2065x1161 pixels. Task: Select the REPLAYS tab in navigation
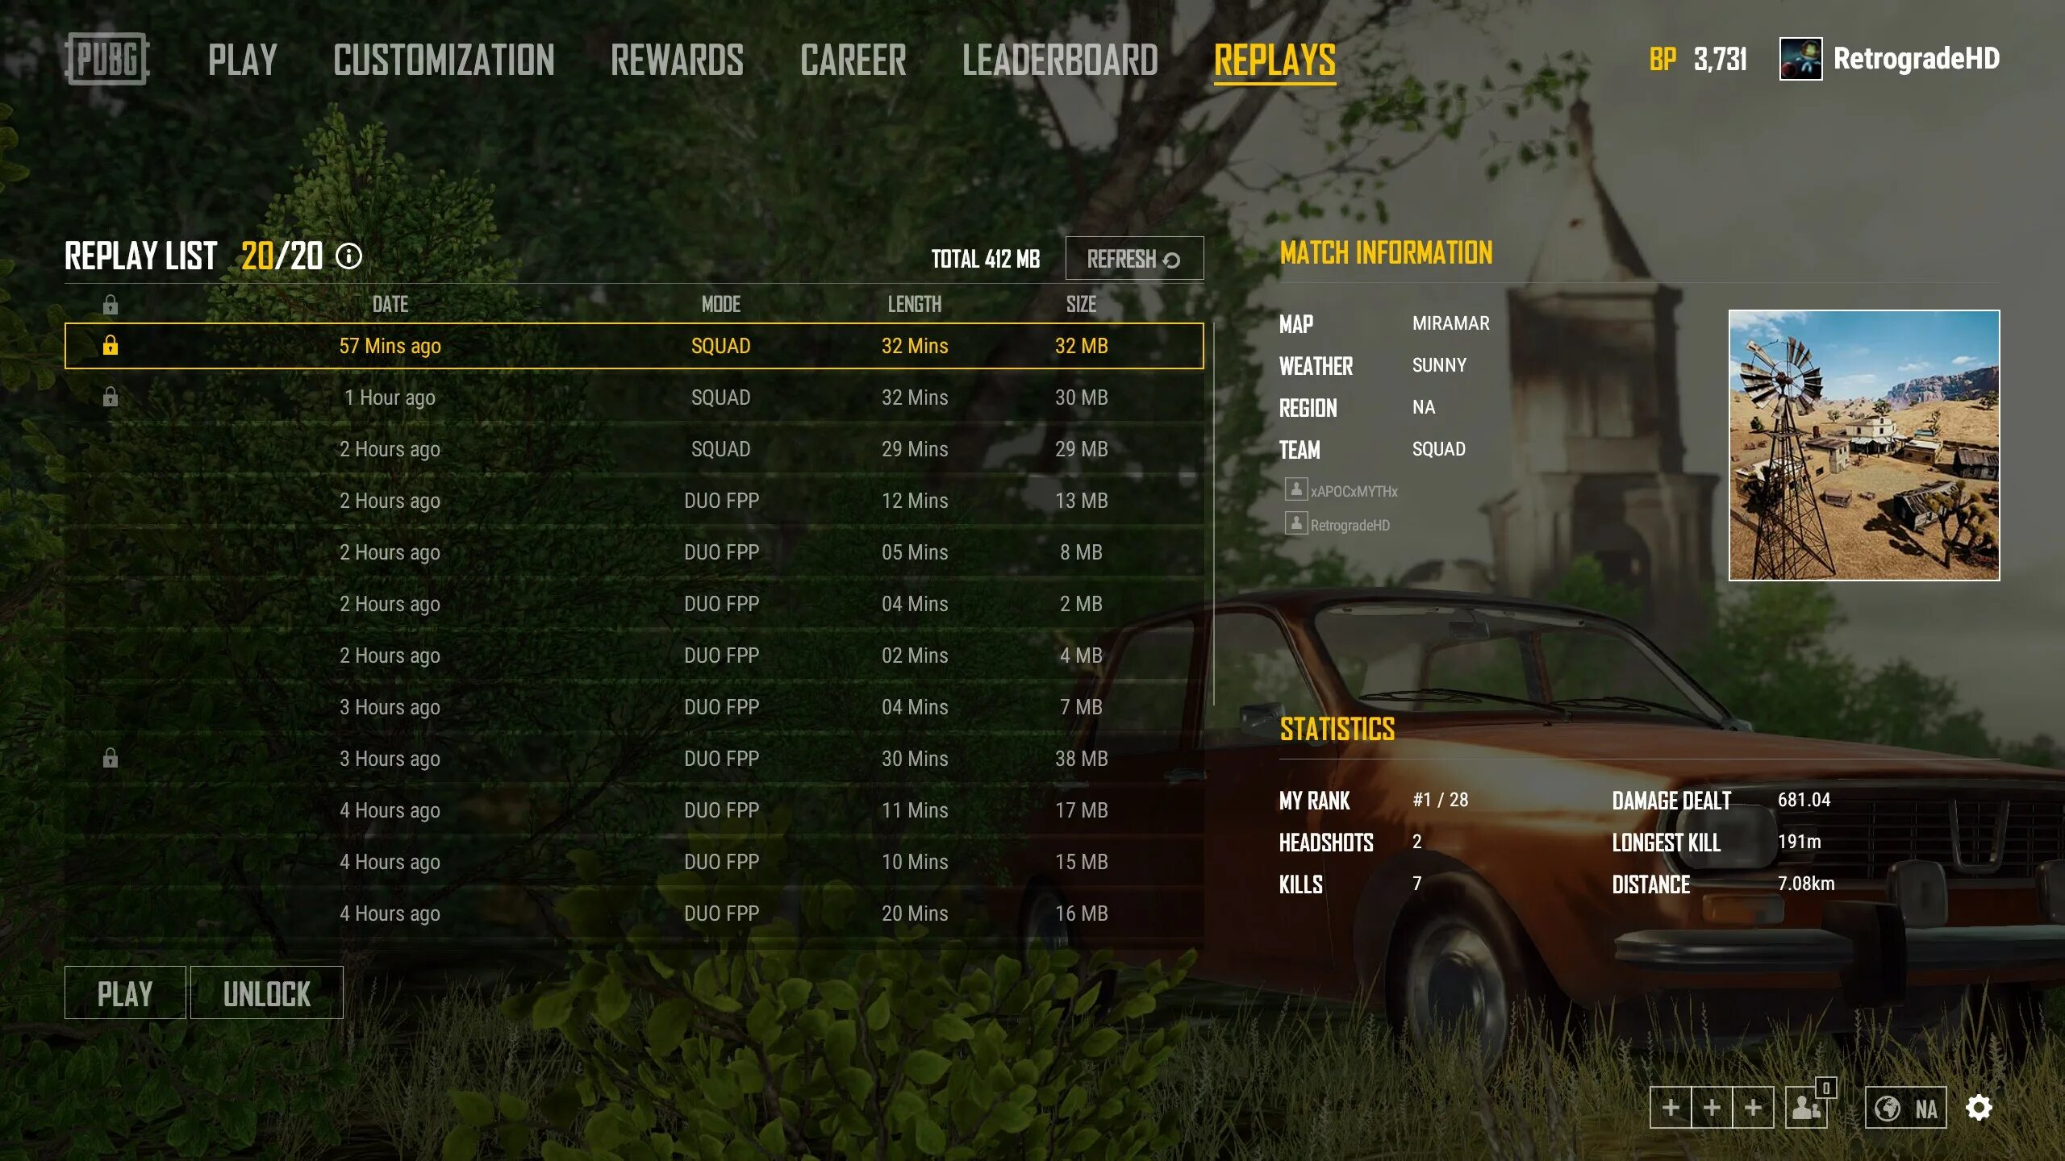[1274, 56]
